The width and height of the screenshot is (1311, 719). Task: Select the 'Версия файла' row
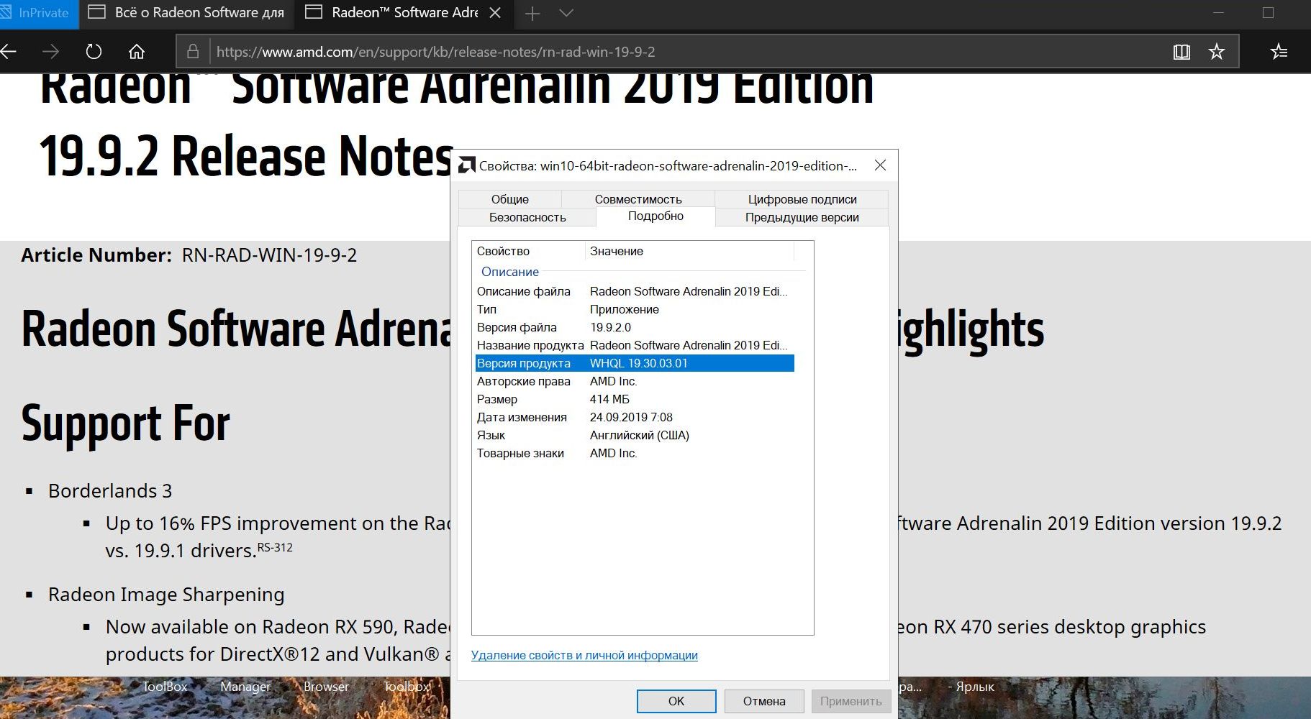click(x=635, y=327)
